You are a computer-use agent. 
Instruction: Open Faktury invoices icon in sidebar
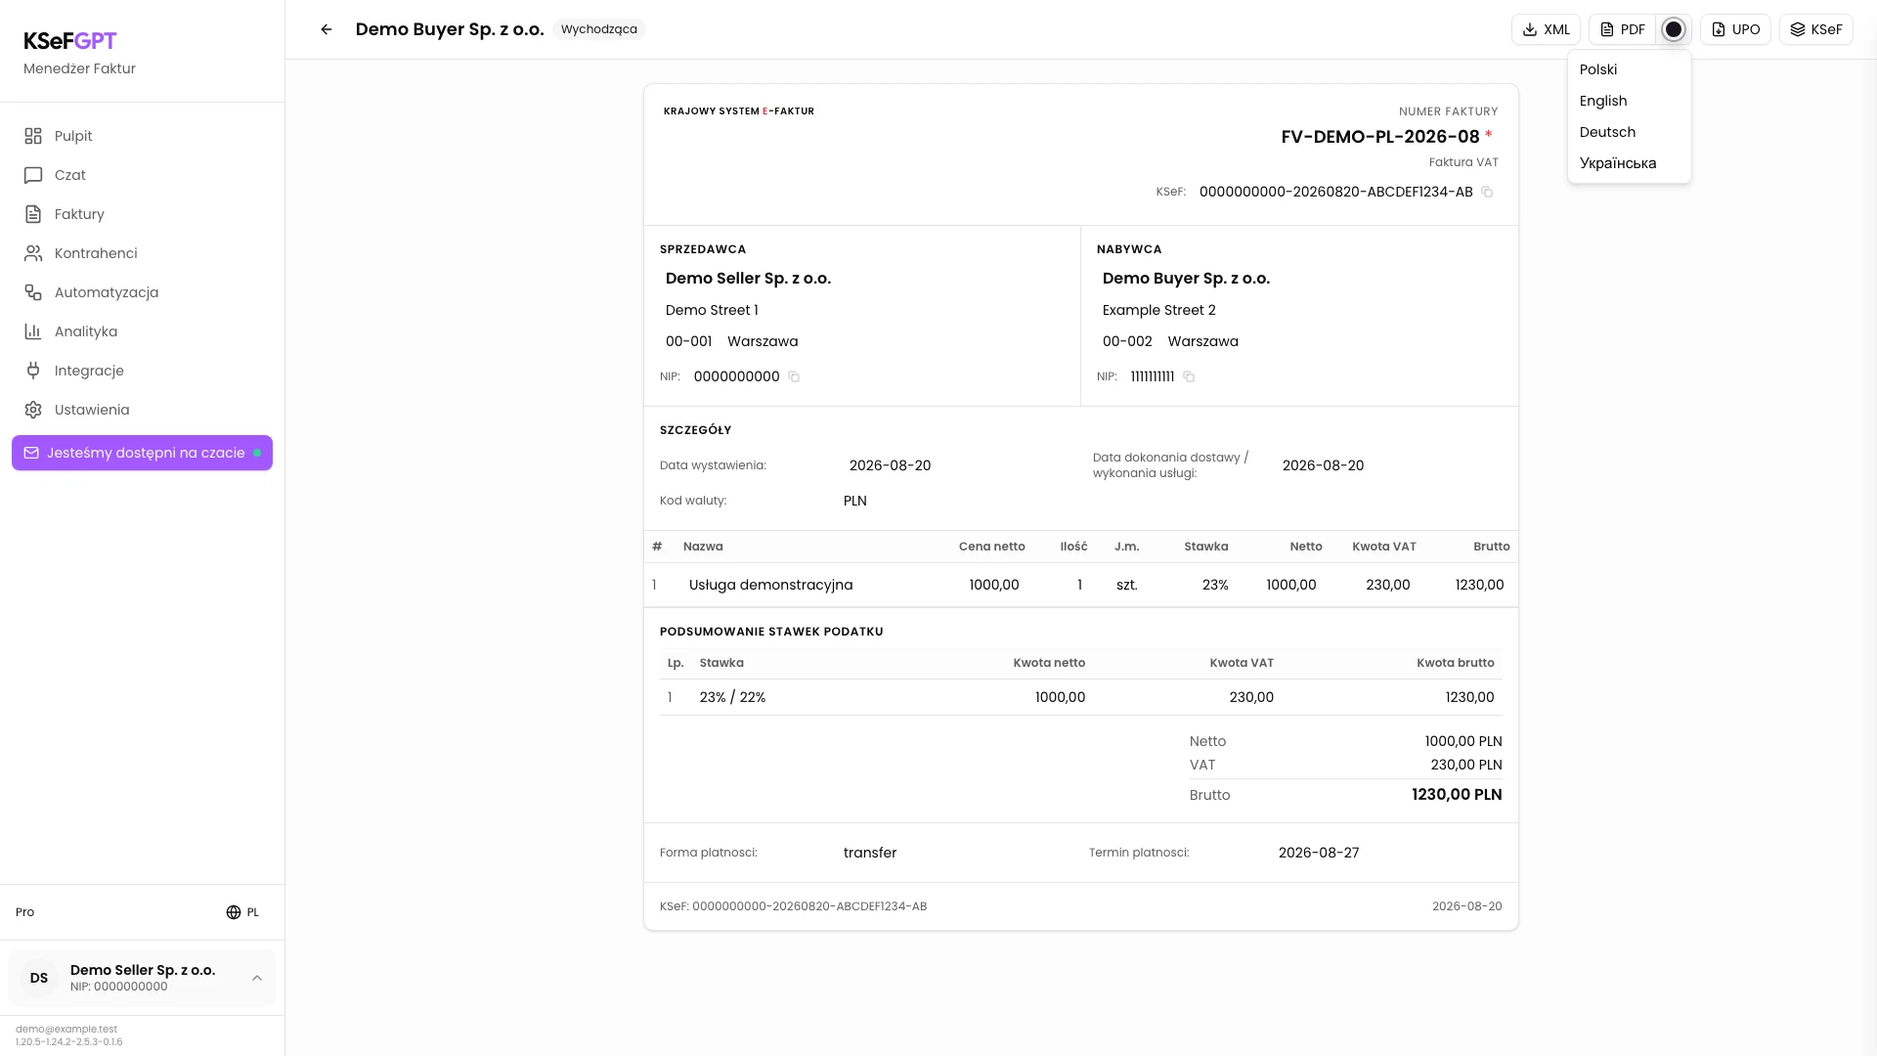(33, 214)
